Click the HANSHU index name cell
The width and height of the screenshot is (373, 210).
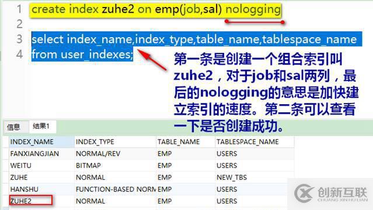pos(41,189)
